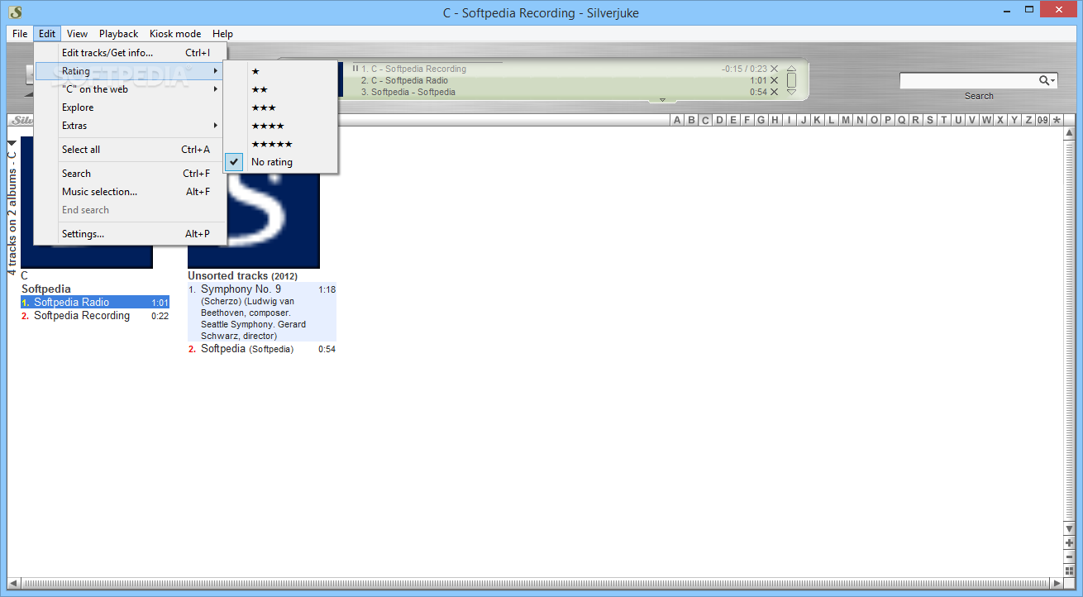Viewport: 1083px width, 597px height.
Task: Jump to letter C in the index
Action: coord(705,120)
